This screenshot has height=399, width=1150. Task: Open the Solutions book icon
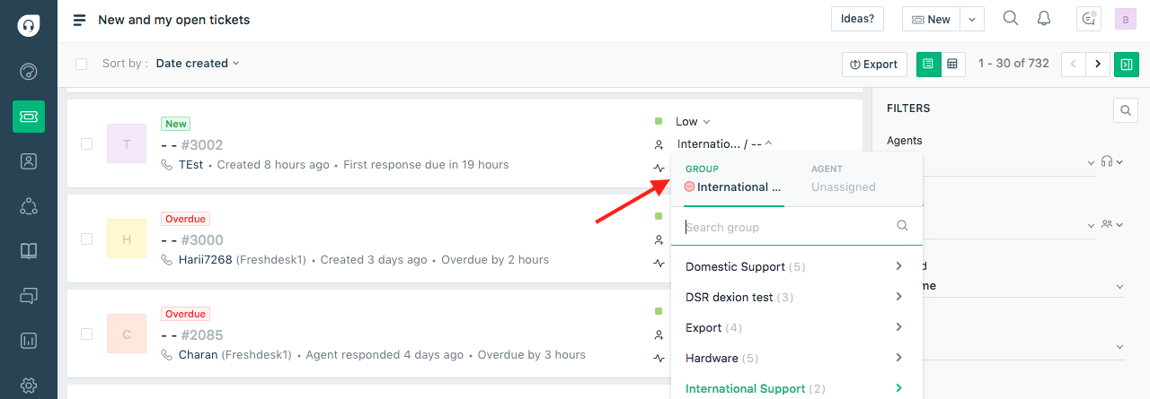pos(29,251)
